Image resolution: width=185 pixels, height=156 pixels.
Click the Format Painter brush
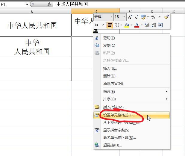point(166,17)
